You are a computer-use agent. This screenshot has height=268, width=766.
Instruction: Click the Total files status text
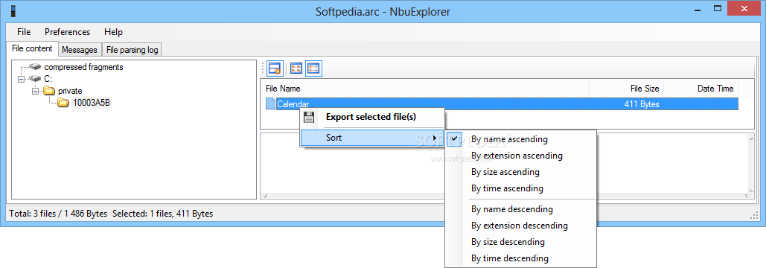58,214
